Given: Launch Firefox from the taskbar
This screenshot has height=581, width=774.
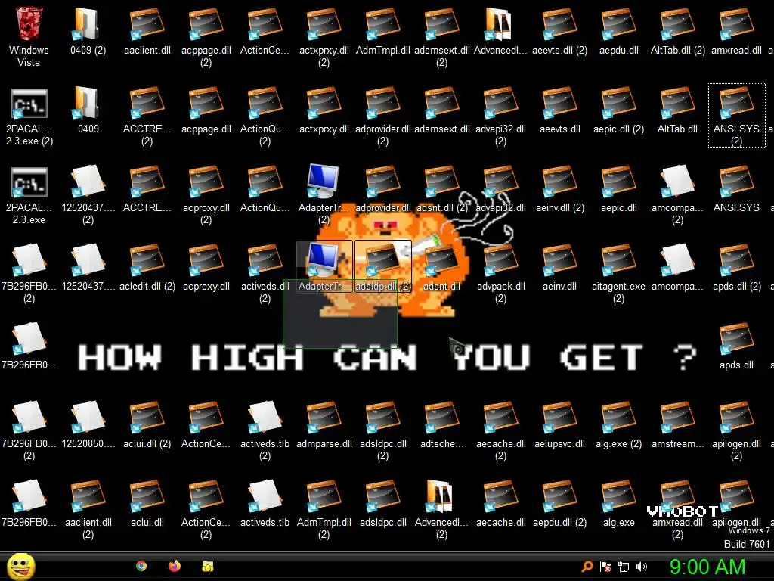Looking at the screenshot, I should (175, 566).
